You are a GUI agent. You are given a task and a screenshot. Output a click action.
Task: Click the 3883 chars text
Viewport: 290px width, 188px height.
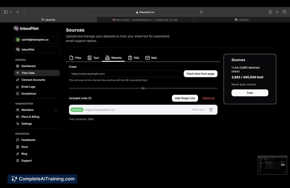198,110
